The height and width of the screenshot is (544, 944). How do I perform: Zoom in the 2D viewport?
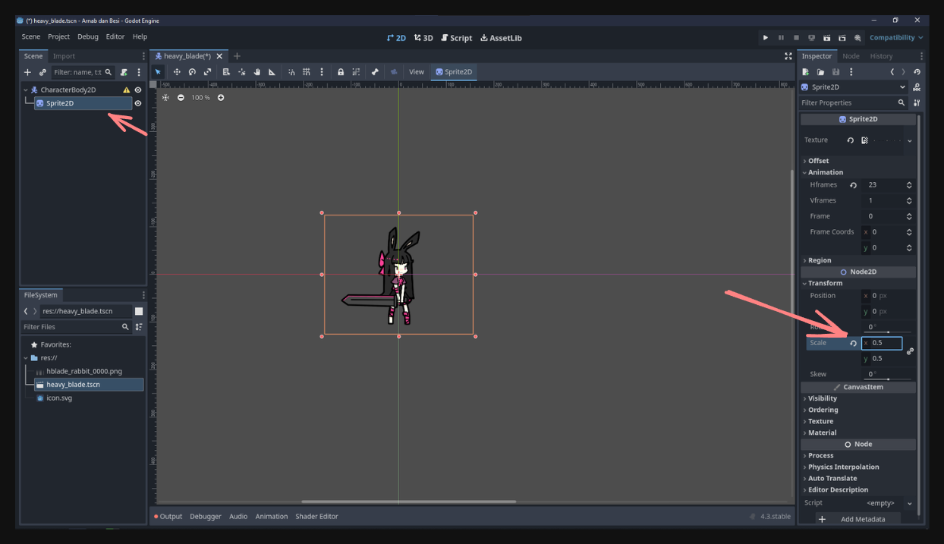(x=221, y=98)
